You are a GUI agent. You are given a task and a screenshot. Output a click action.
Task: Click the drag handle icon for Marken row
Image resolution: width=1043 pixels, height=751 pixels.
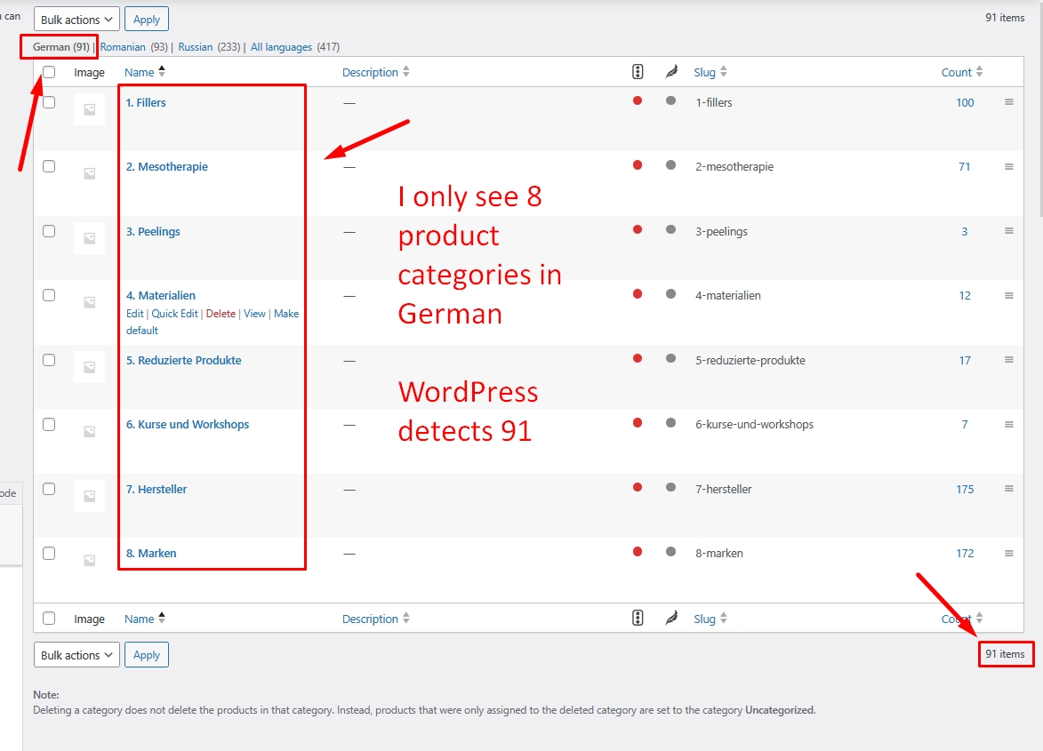(1009, 553)
